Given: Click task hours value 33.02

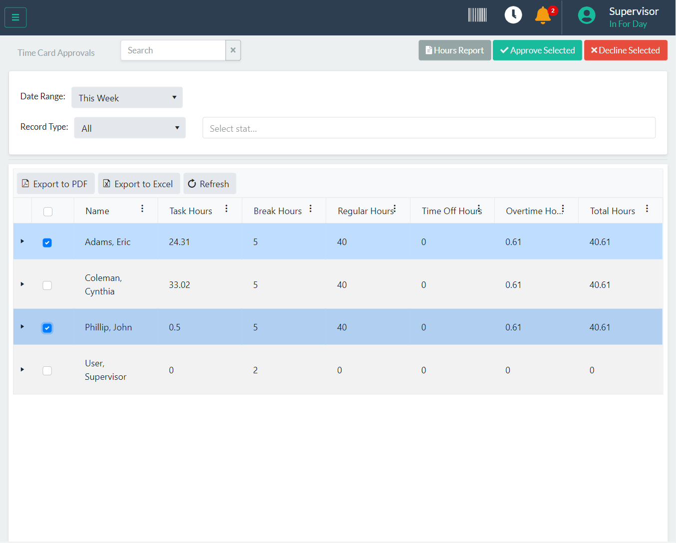Looking at the screenshot, I should coord(179,285).
